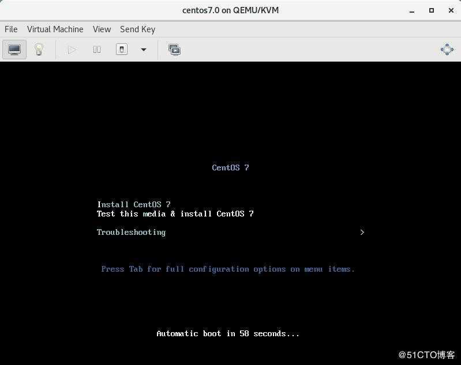Open the manage VM snapshots icon

coord(174,50)
